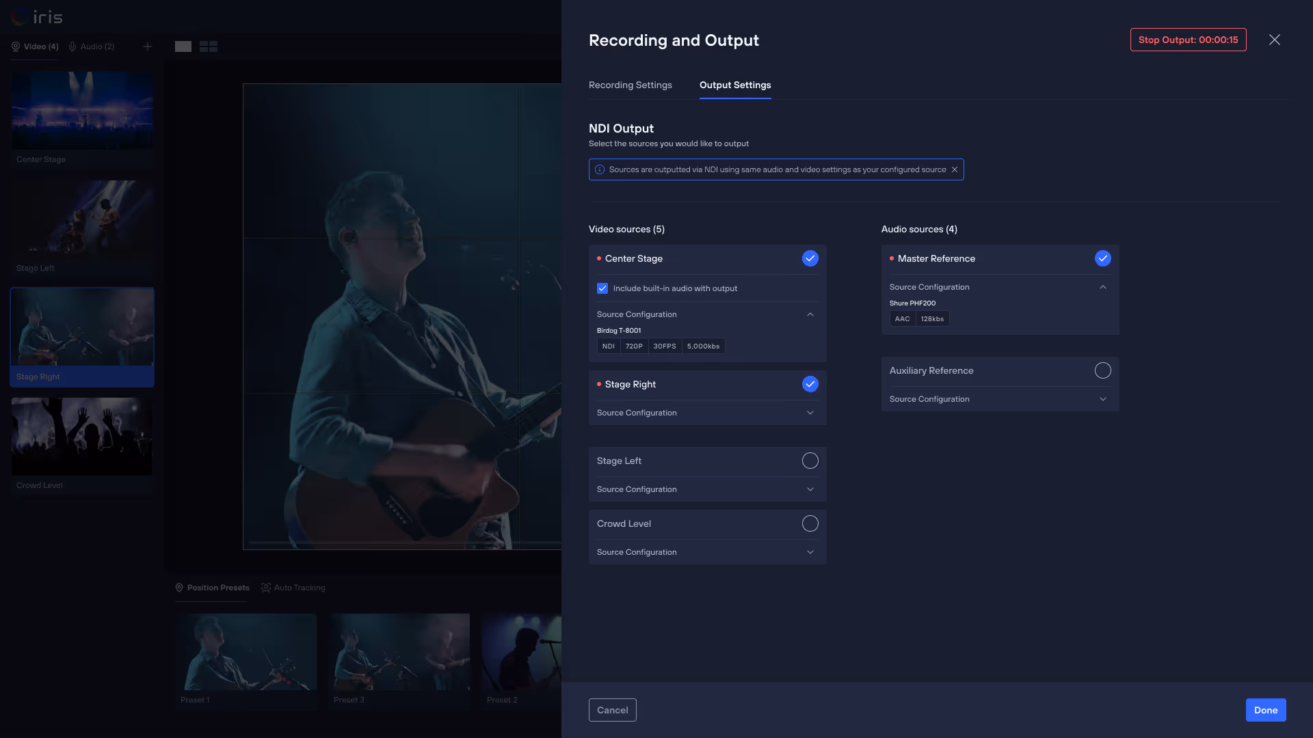Expand Stage Right Source Configuration
This screenshot has width=1313, height=738.
[810, 413]
